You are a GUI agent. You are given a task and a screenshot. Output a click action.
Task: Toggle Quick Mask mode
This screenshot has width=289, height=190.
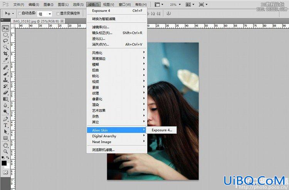coord(5,172)
